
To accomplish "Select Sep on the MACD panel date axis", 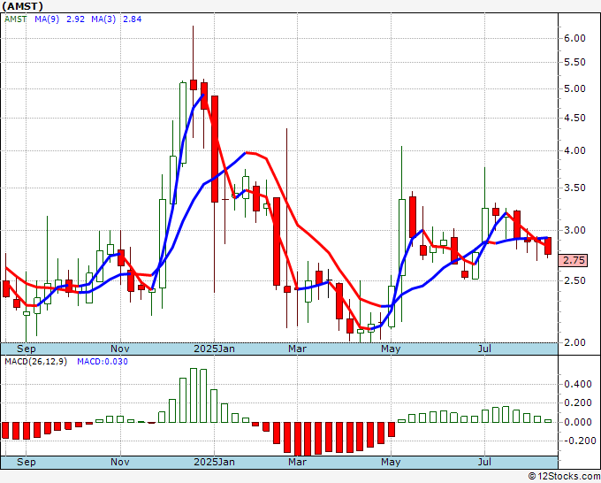I will point(26,462).
